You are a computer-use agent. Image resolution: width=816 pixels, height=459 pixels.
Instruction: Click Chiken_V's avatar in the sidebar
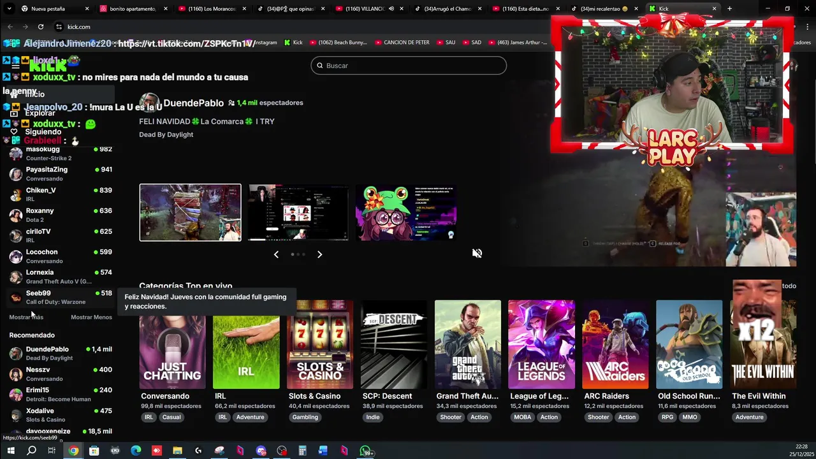pos(16,194)
